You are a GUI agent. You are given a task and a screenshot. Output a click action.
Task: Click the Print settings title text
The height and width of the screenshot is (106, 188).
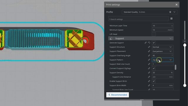coord(113,5)
